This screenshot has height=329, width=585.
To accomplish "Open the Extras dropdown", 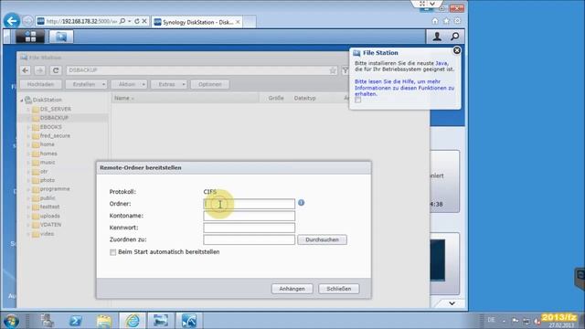I will [x=169, y=84].
